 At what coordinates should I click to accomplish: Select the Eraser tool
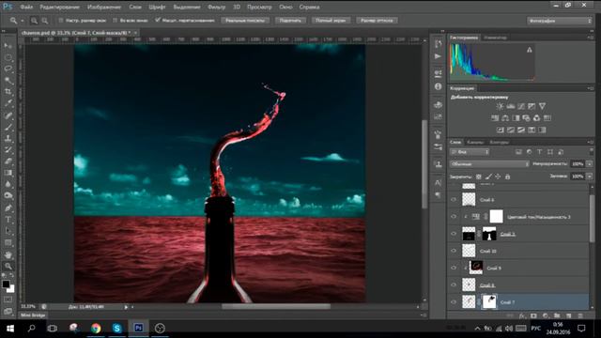[8, 161]
